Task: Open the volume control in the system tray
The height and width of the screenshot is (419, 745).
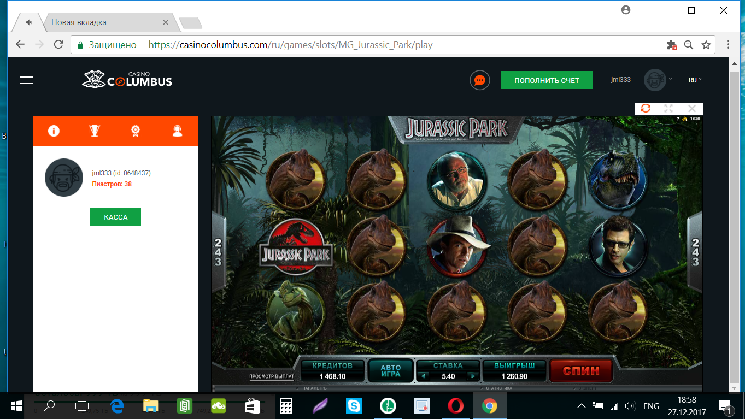Action: (x=630, y=406)
